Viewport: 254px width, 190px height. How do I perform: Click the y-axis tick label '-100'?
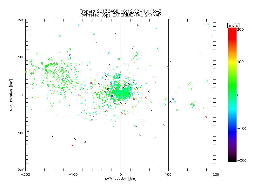point(20,133)
